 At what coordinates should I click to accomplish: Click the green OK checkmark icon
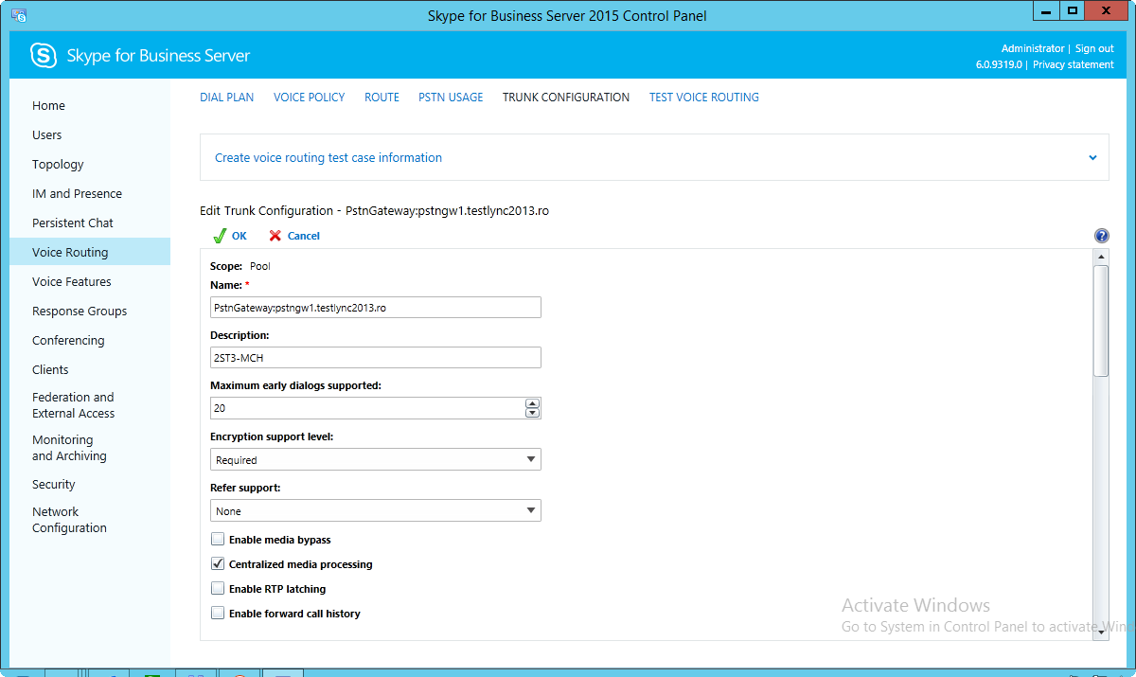(x=219, y=236)
